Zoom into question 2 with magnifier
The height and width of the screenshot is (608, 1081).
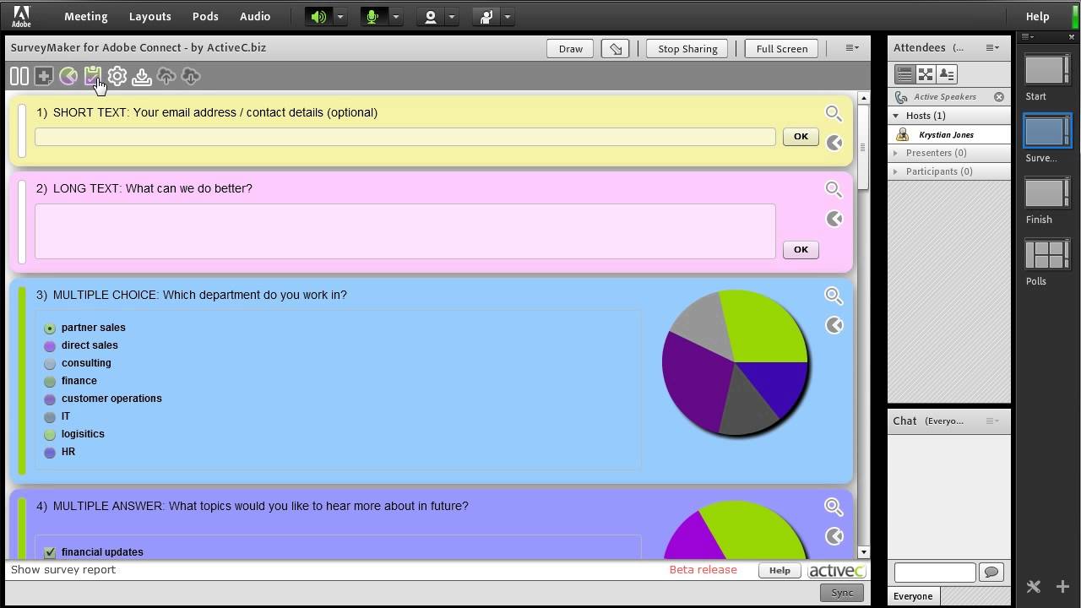[834, 189]
